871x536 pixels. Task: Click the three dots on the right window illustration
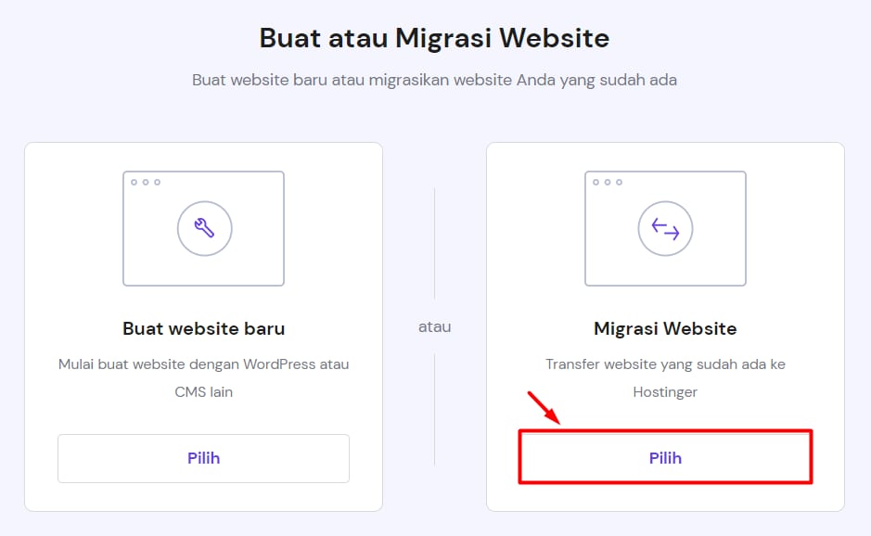click(608, 182)
